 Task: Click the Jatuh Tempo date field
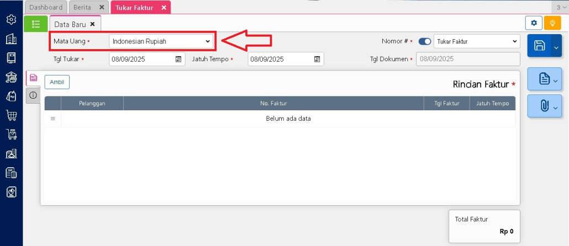pos(280,60)
